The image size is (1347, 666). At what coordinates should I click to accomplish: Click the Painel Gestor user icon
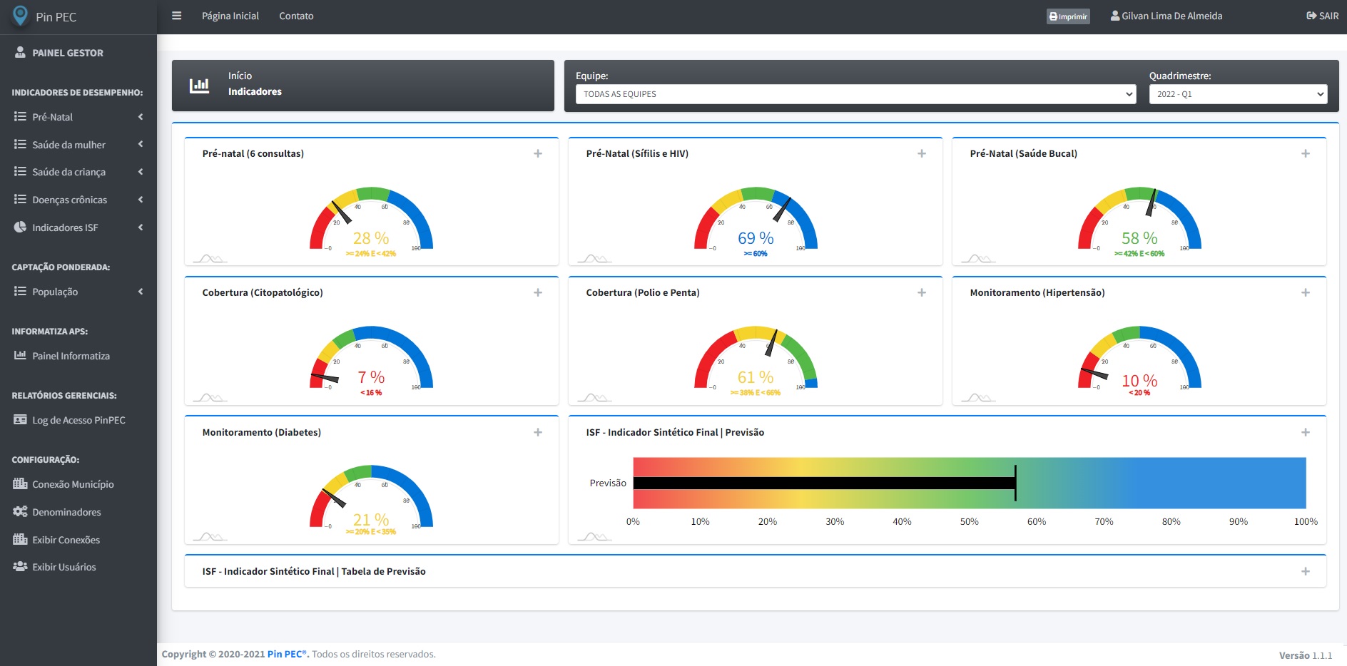[x=20, y=52]
